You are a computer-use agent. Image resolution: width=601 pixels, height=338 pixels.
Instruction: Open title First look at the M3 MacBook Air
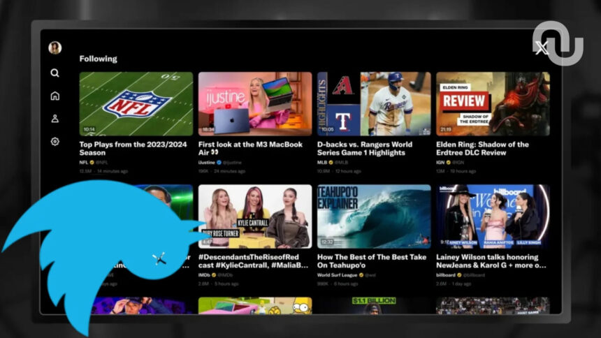click(250, 148)
